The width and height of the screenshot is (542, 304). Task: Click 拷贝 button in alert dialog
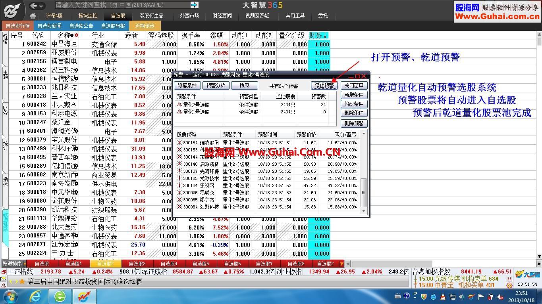point(244,85)
